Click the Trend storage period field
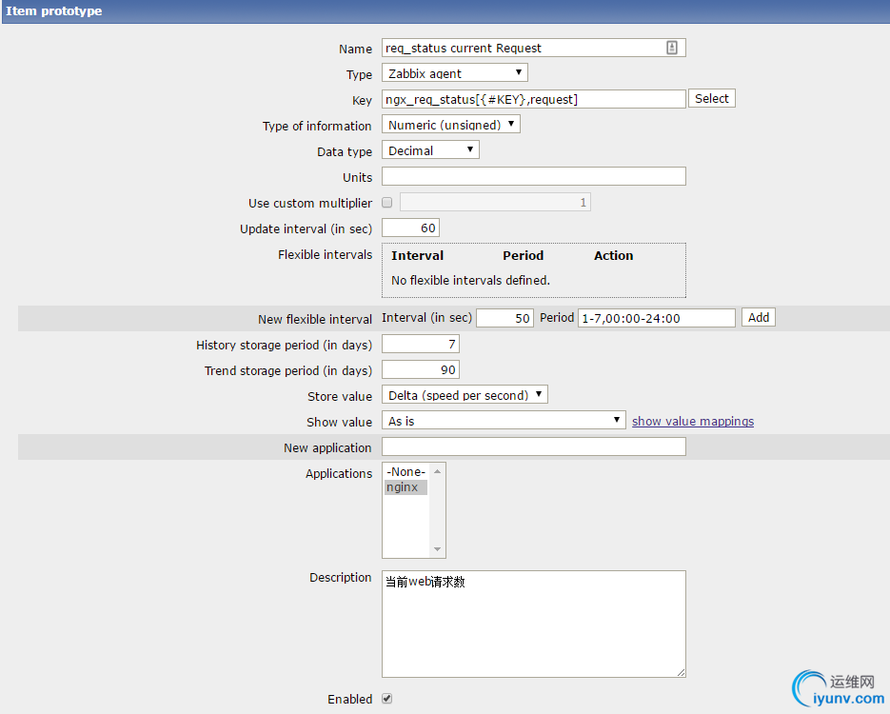Viewport: 890px width, 714px height. [421, 369]
